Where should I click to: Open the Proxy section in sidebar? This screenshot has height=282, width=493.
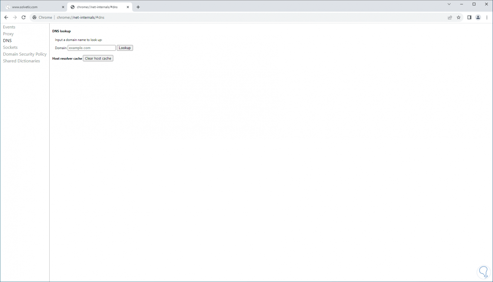coord(8,34)
